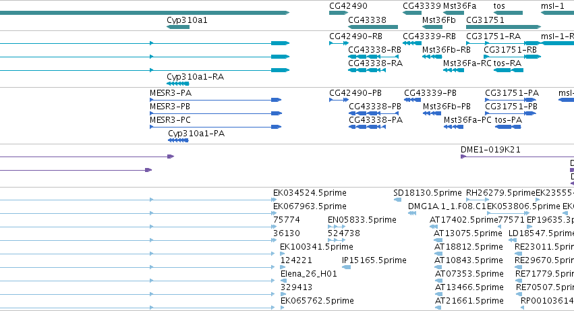Open protein Mst36Fb-PB
Viewport: 574px width, 311px height.
click(447, 107)
